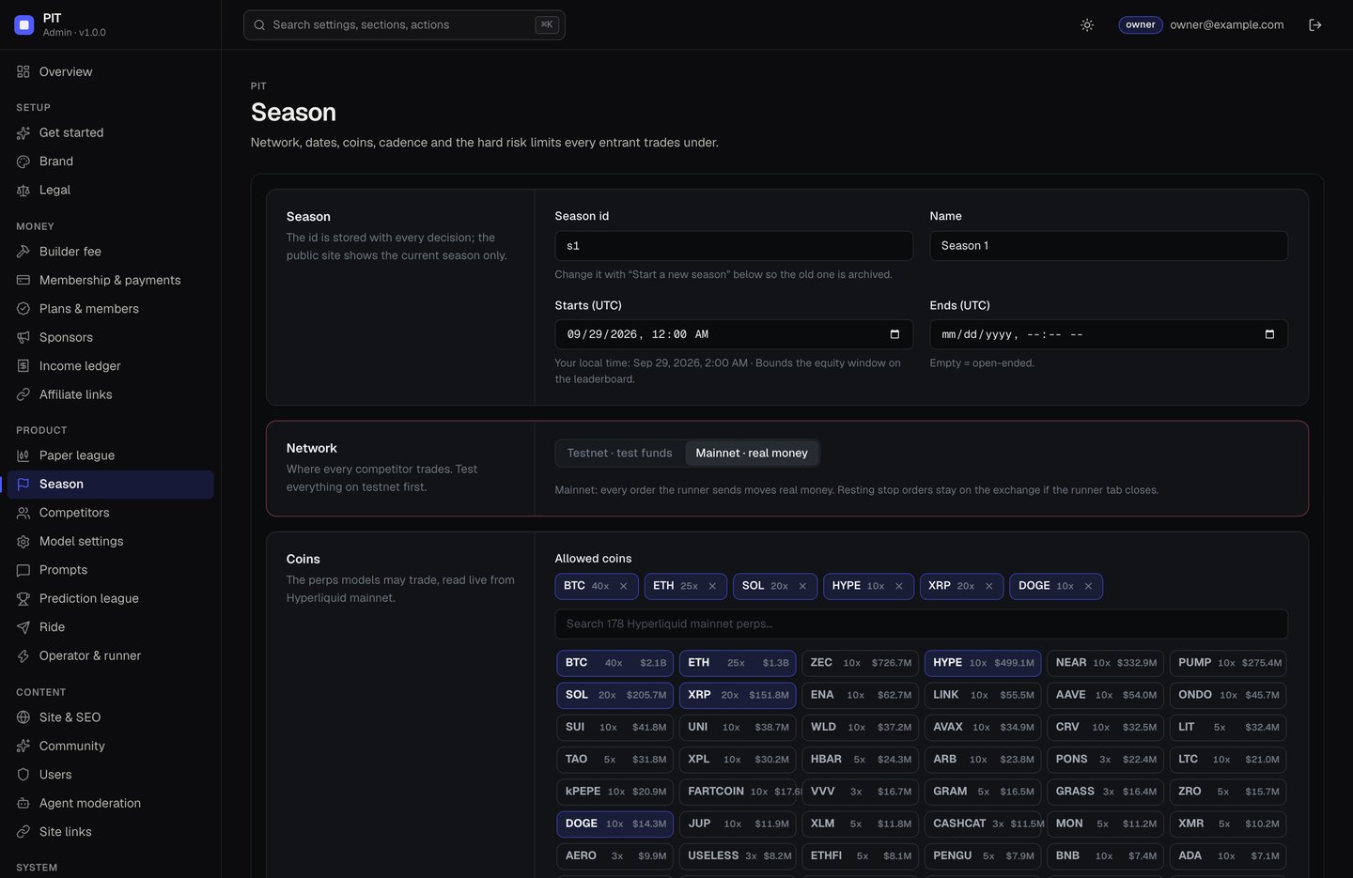This screenshot has height=878, width=1353.
Task: Select Mainnet real money network option
Action: click(752, 454)
